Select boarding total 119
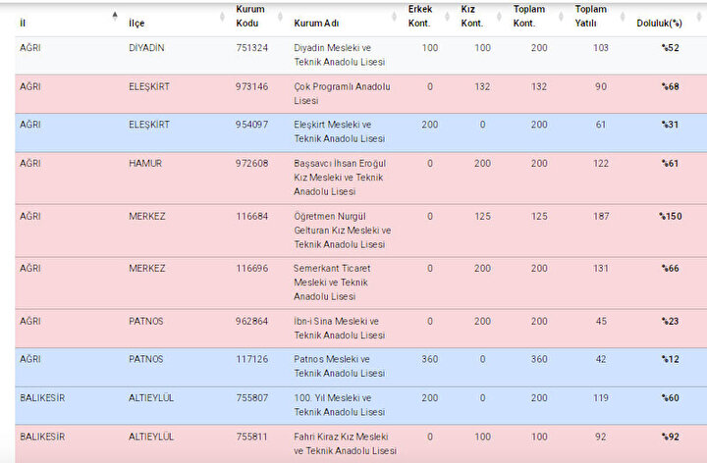 coord(601,397)
